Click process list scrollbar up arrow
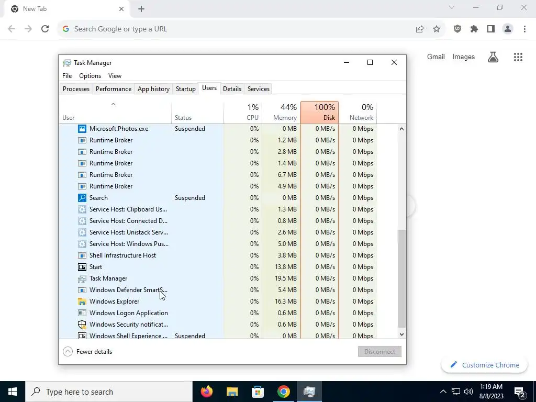The width and height of the screenshot is (536, 402). click(x=401, y=129)
